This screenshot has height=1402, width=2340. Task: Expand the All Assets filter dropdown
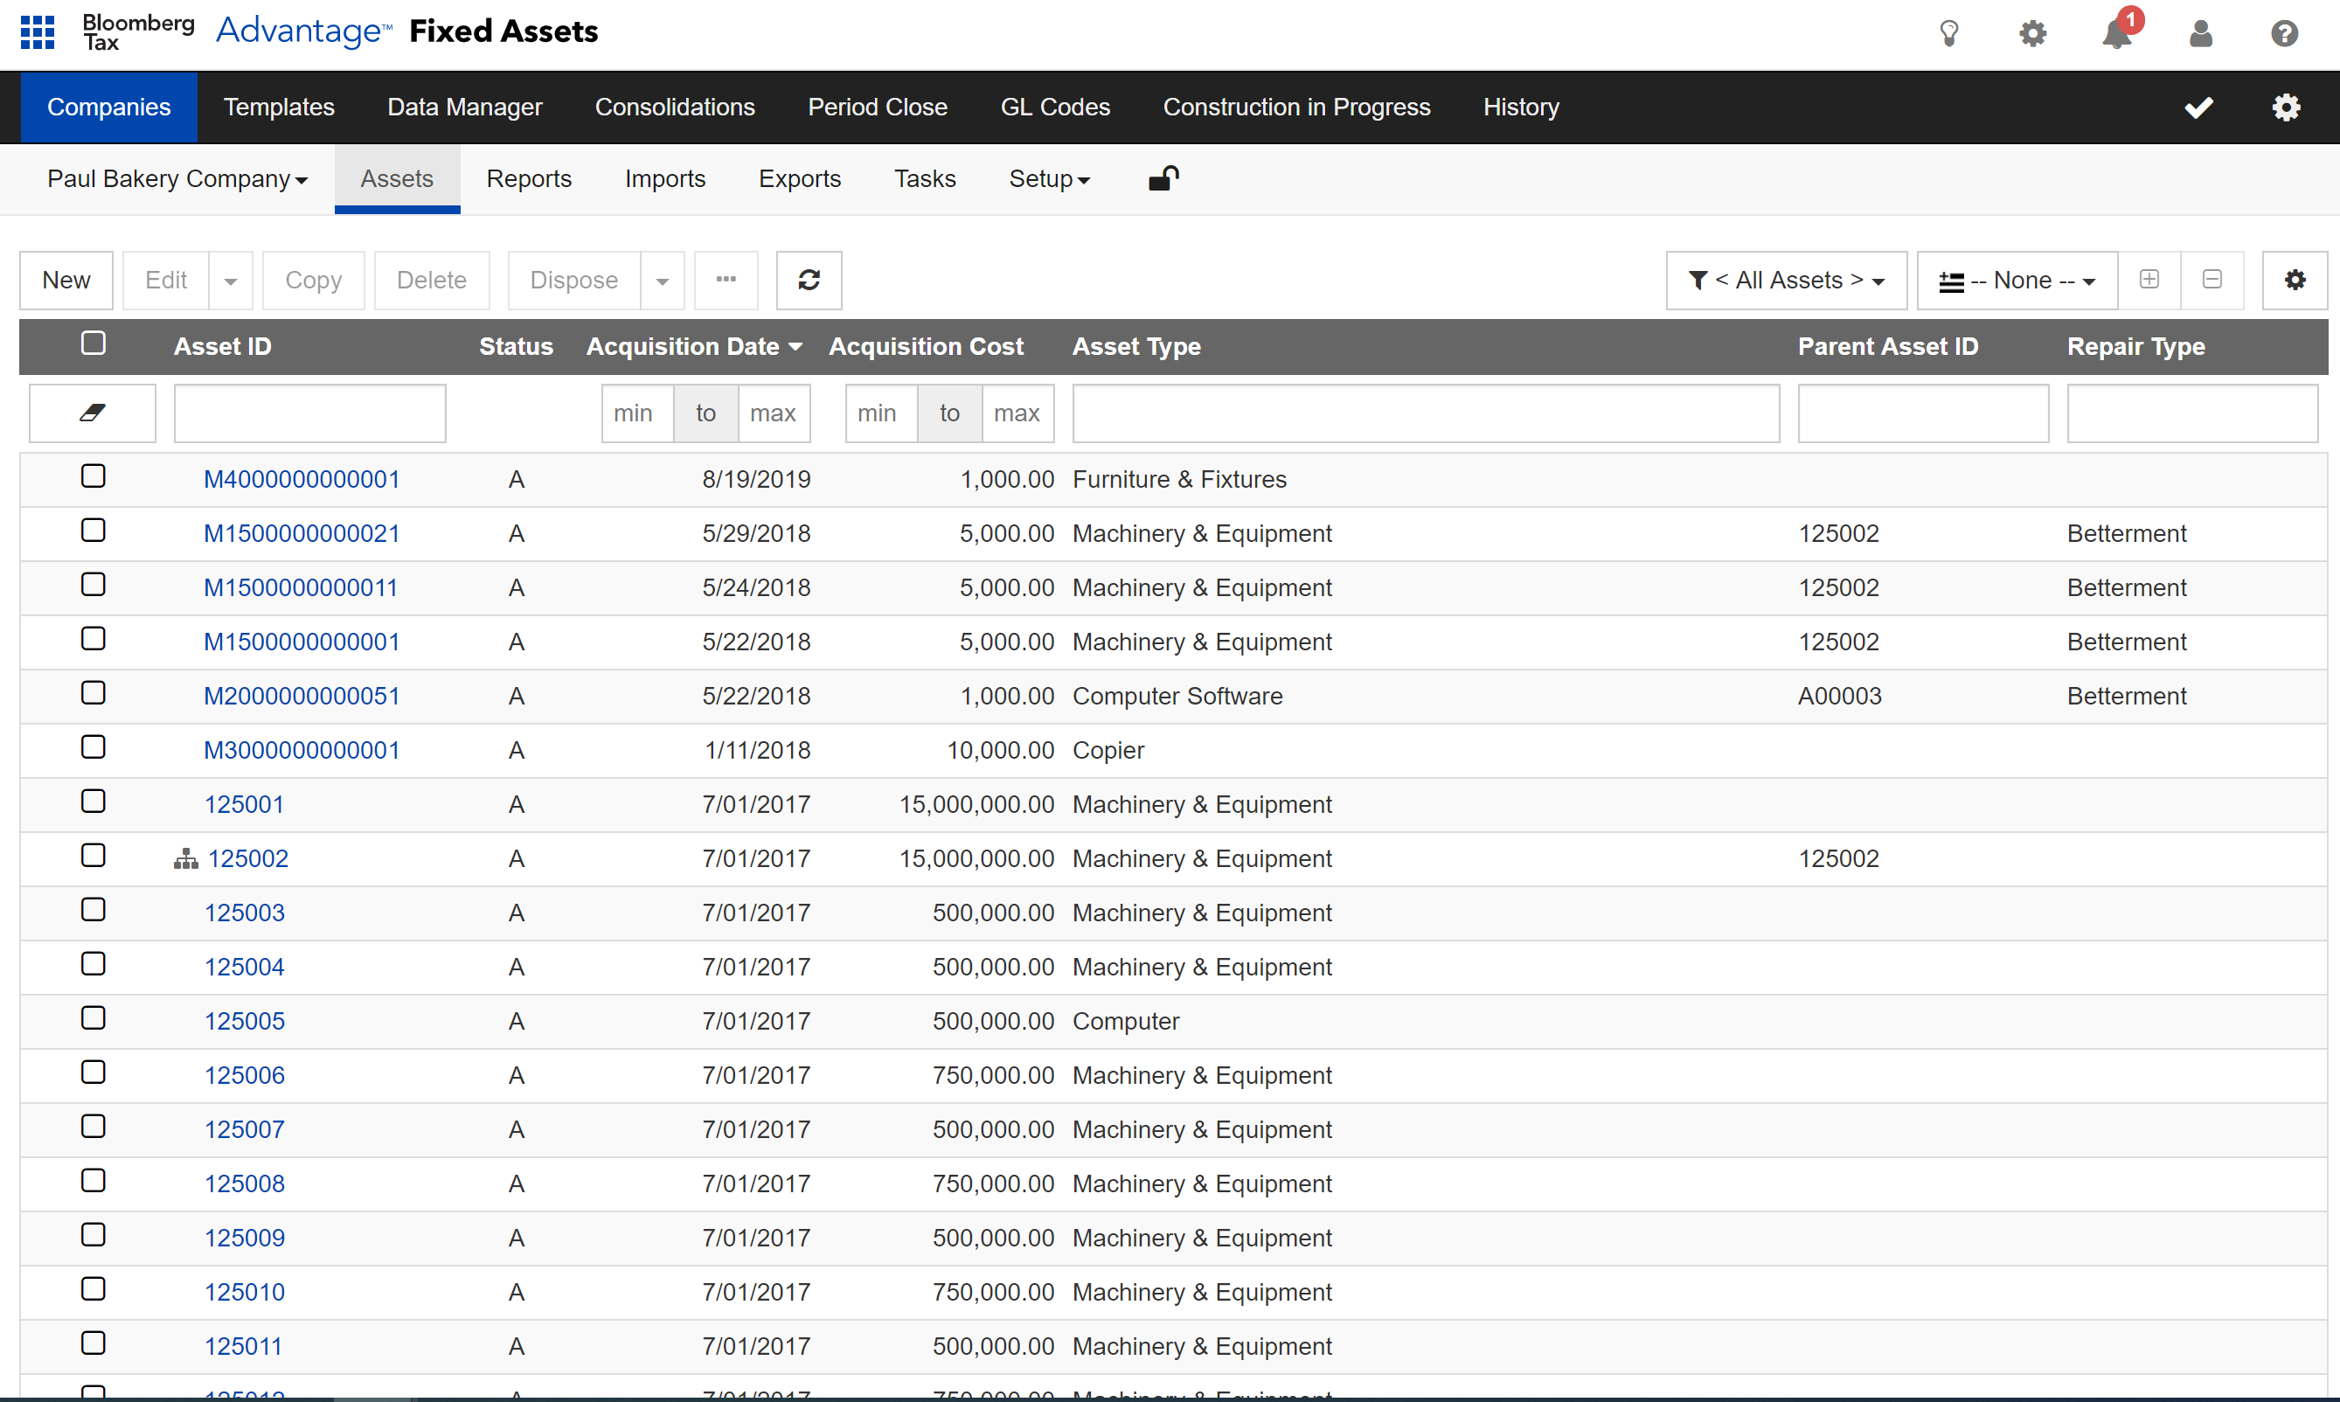pyautogui.click(x=1786, y=280)
